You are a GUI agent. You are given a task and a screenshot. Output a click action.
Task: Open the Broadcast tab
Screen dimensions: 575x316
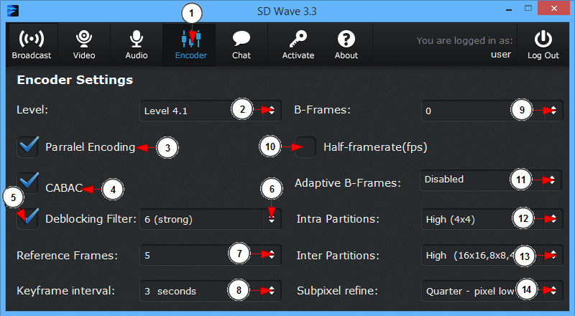pyautogui.click(x=32, y=45)
